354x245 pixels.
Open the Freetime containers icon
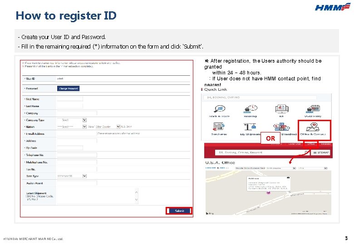point(281,127)
